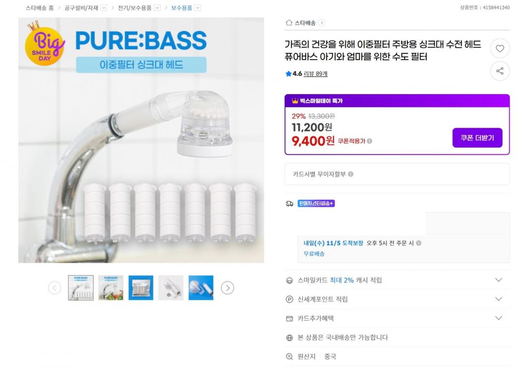This screenshot has width=529, height=374.
Task: Click the 쿠폰 더받기 button
Action: 477,138
